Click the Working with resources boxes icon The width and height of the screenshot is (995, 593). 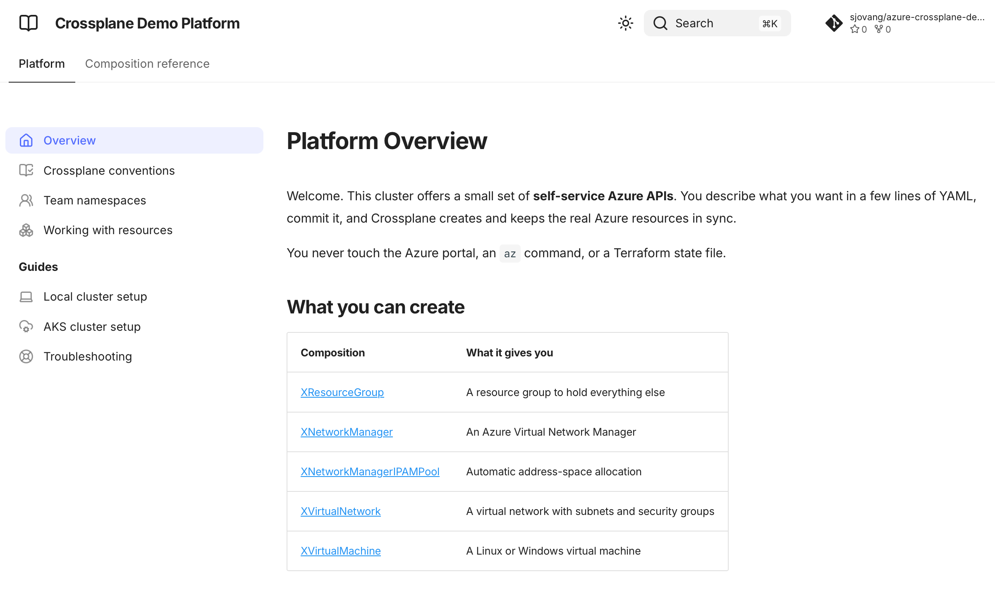tap(26, 230)
